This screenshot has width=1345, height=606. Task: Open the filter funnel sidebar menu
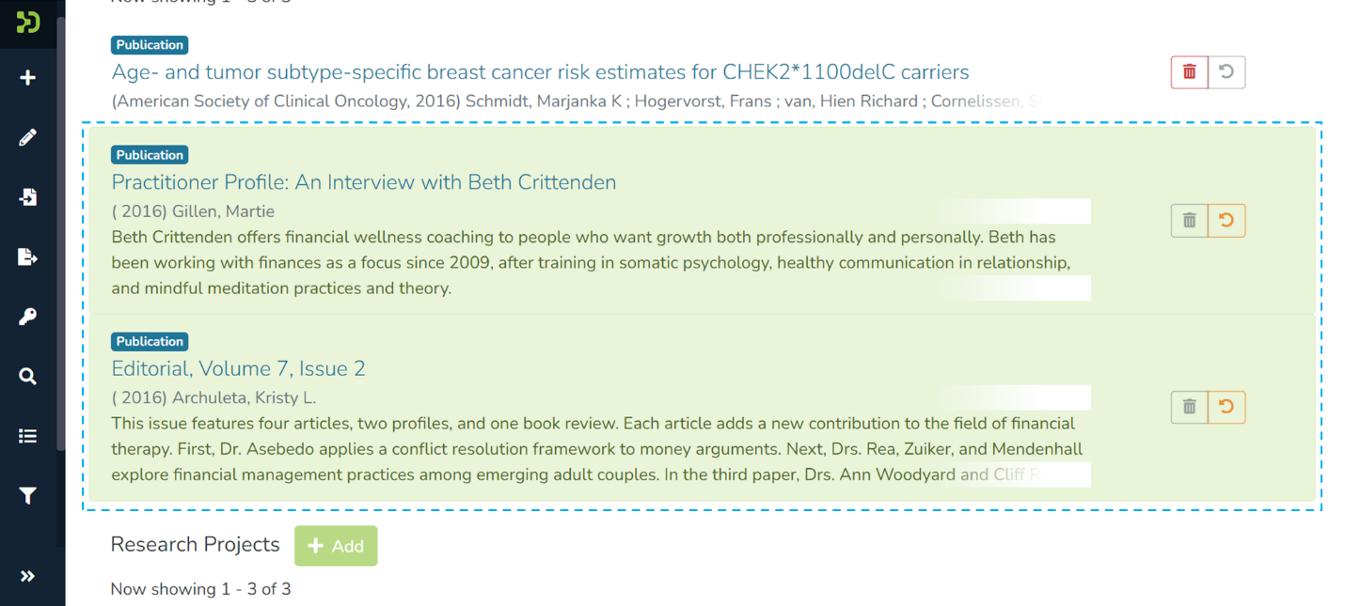click(28, 496)
